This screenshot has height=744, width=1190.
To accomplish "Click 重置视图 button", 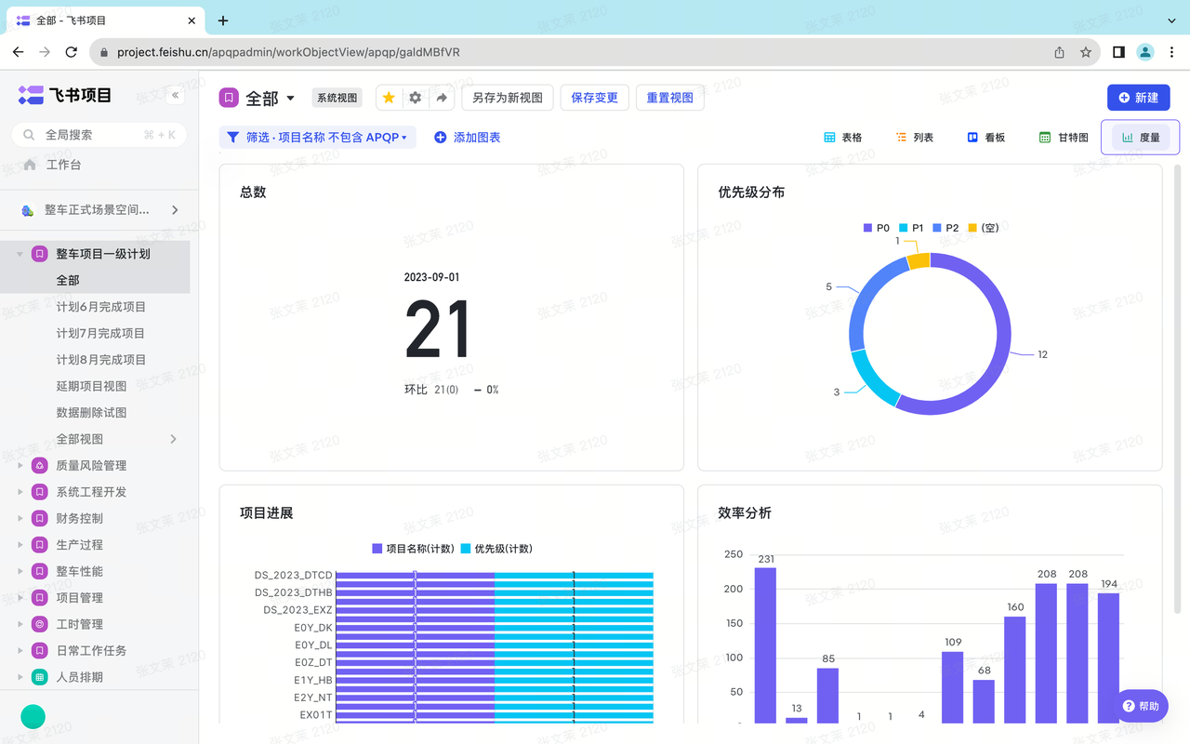I will pyautogui.click(x=669, y=98).
